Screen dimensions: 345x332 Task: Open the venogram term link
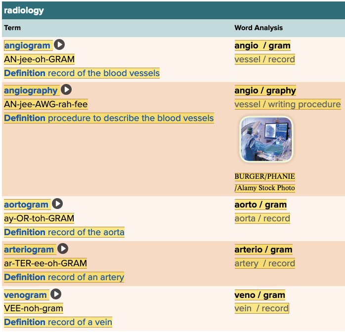pyautogui.click(x=25, y=294)
